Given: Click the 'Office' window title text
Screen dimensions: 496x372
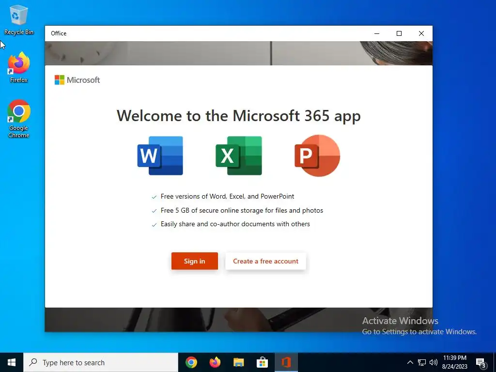Looking at the screenshot, I should point(59,33).
